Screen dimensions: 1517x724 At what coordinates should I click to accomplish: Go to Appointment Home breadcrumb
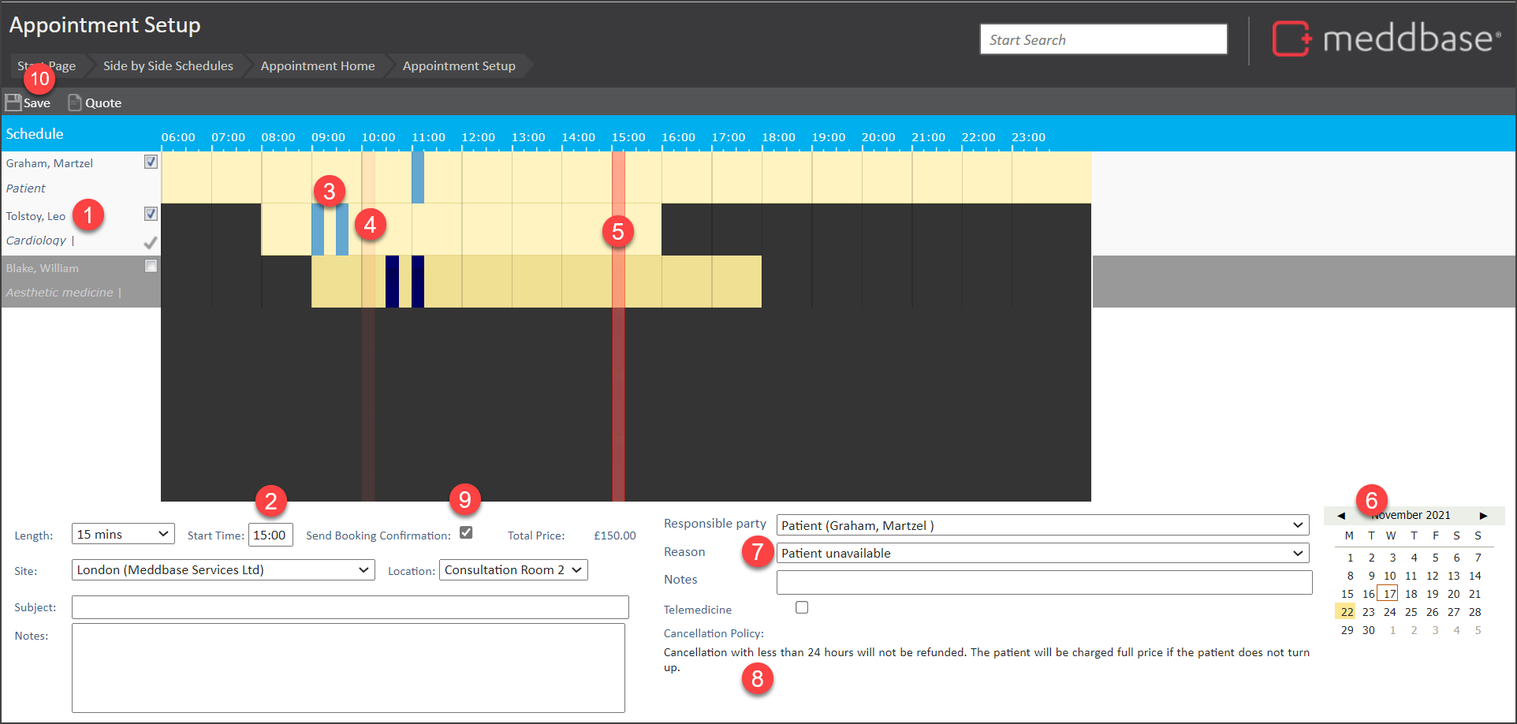[x=318, y=65]
